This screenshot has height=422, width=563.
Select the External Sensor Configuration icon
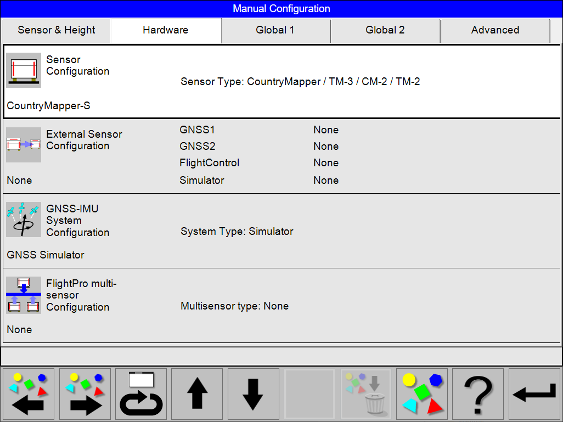click(x=23, y=145)
